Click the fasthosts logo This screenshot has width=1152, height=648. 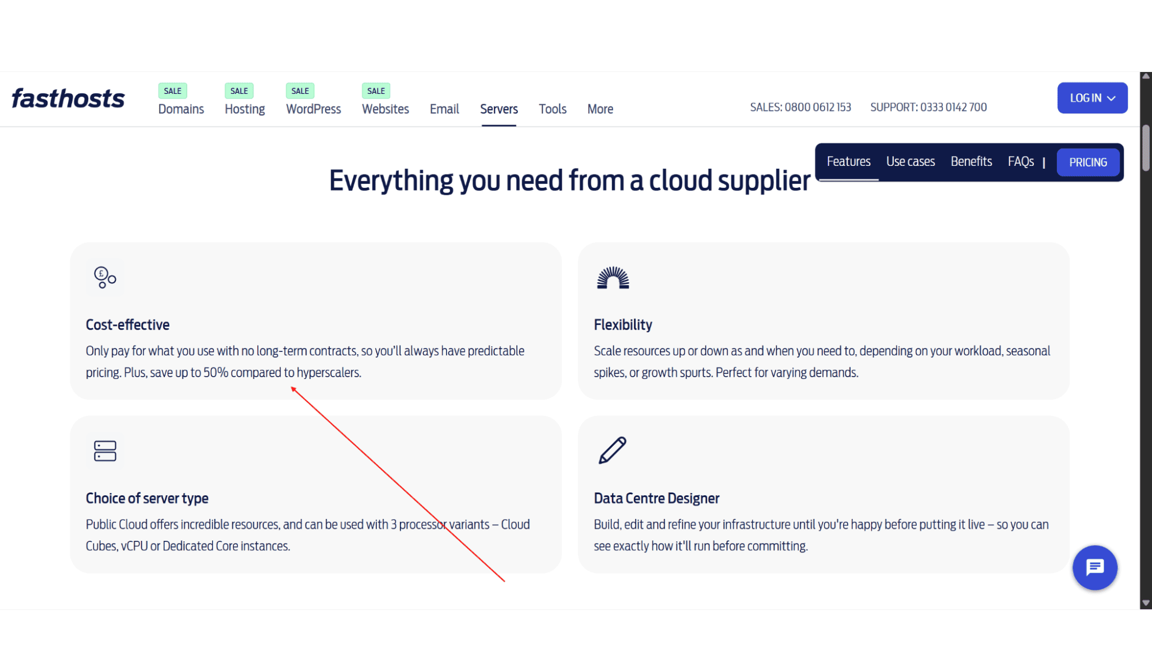(x=68, y=98)
